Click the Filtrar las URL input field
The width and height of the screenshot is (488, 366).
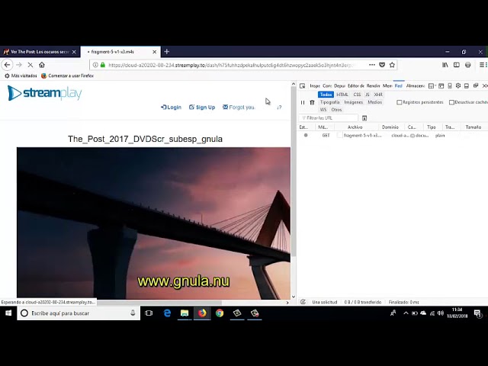[x=329, y=118]
